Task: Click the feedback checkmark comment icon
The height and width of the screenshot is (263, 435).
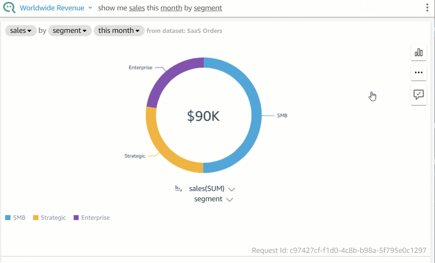Action: (x=418, y=95)
